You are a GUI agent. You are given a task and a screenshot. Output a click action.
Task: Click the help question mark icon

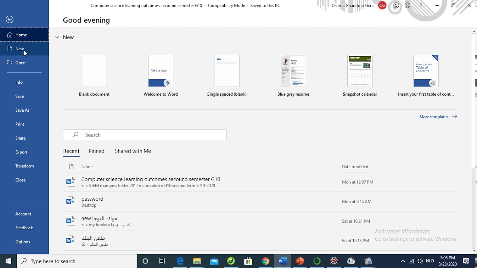click(x=421, y=6)
